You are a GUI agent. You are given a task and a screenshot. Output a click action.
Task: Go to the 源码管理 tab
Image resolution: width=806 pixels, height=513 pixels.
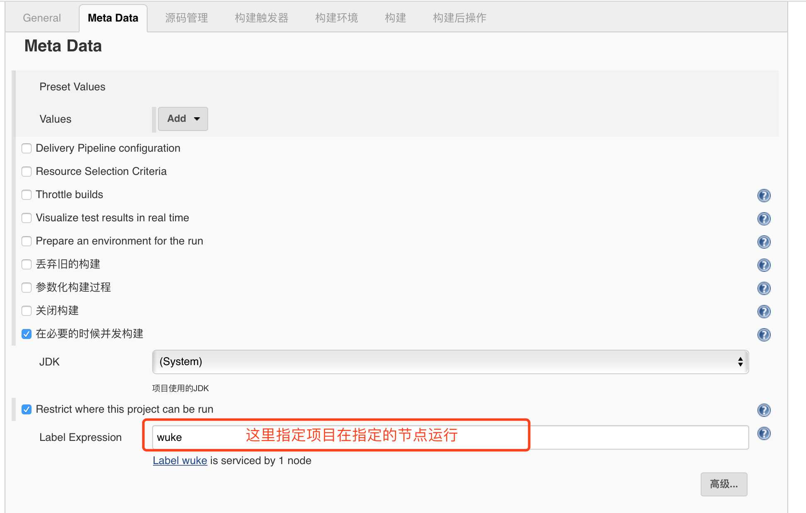[187, 18]
